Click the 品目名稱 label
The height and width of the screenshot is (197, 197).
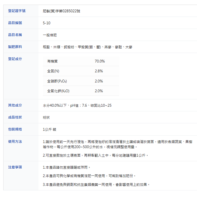coord(15,35)
